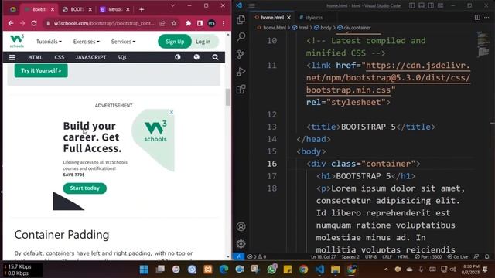Go back in Chrome

pos(11,23)
